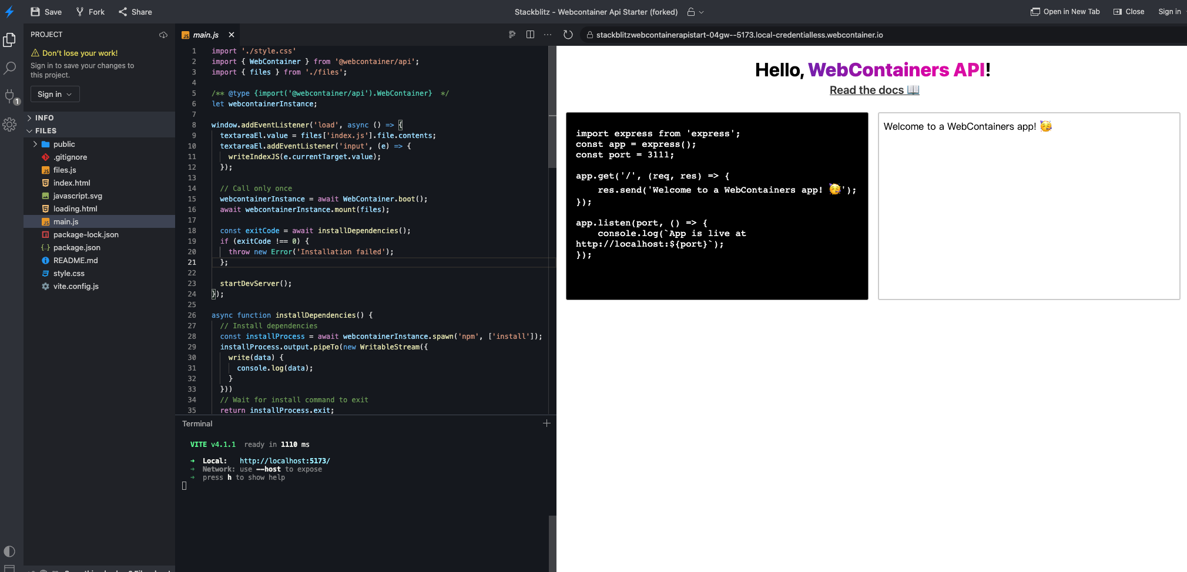
Task: Click the terminal vertical scrollbar
Action: coord(552,543)
